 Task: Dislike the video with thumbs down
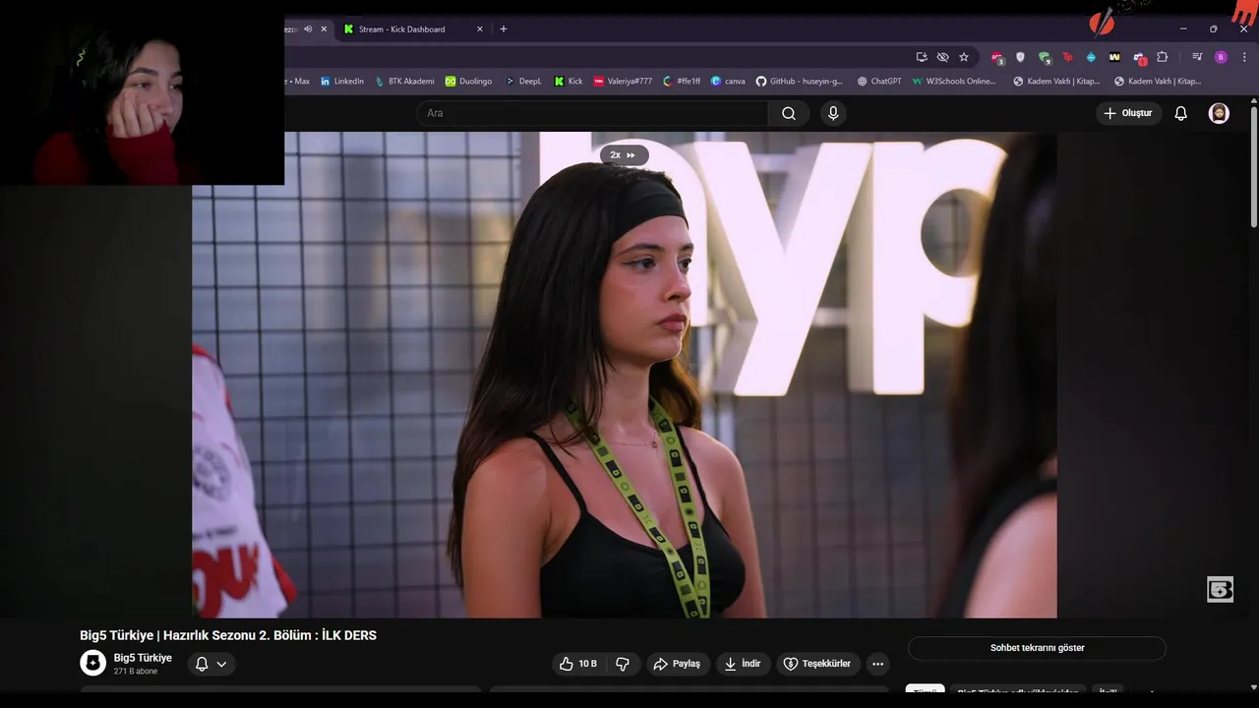[x=623, y=664]
